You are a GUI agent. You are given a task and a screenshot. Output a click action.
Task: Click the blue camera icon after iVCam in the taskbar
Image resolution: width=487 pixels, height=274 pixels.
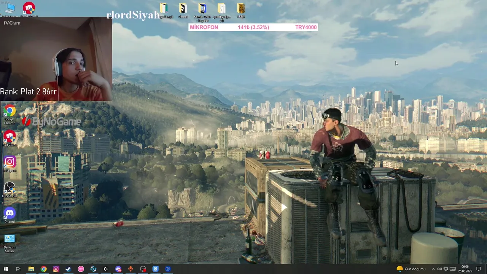point(168,269)
